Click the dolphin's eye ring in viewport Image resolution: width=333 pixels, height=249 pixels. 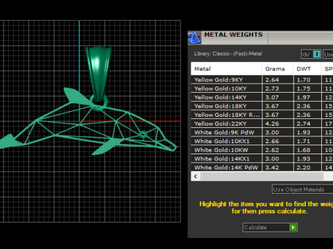(143, 134)
